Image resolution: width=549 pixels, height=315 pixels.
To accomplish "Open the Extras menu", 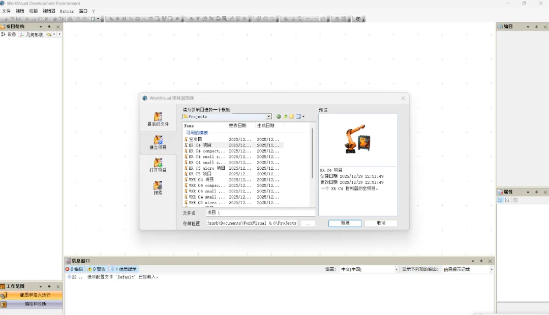I will 67,11.
